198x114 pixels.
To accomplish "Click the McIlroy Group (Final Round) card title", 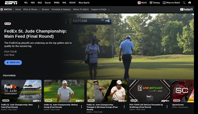I will coord(61,106).
